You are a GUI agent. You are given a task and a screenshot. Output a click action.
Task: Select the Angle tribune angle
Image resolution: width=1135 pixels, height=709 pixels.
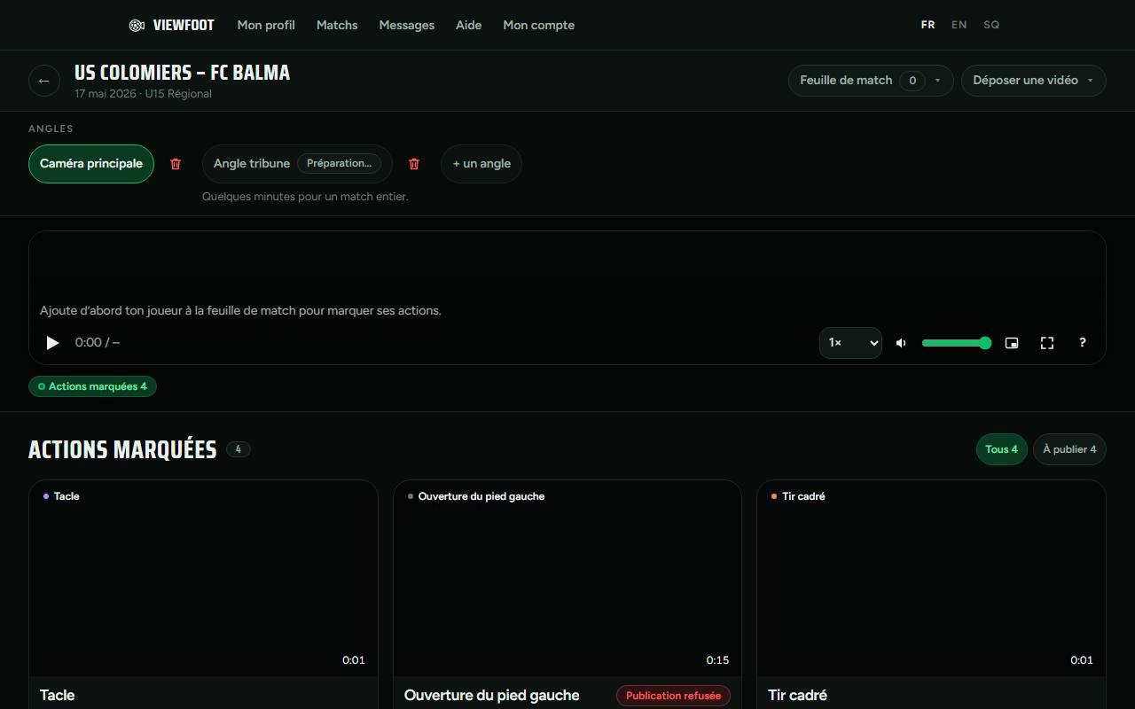[297, 164]
